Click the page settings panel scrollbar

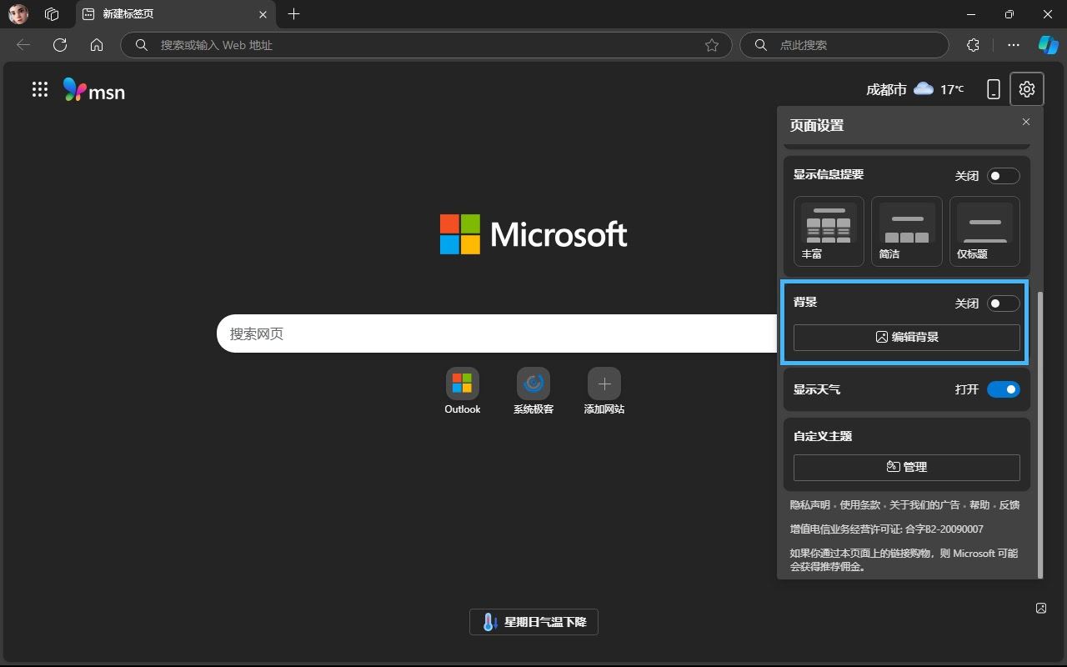[1040, 434]
